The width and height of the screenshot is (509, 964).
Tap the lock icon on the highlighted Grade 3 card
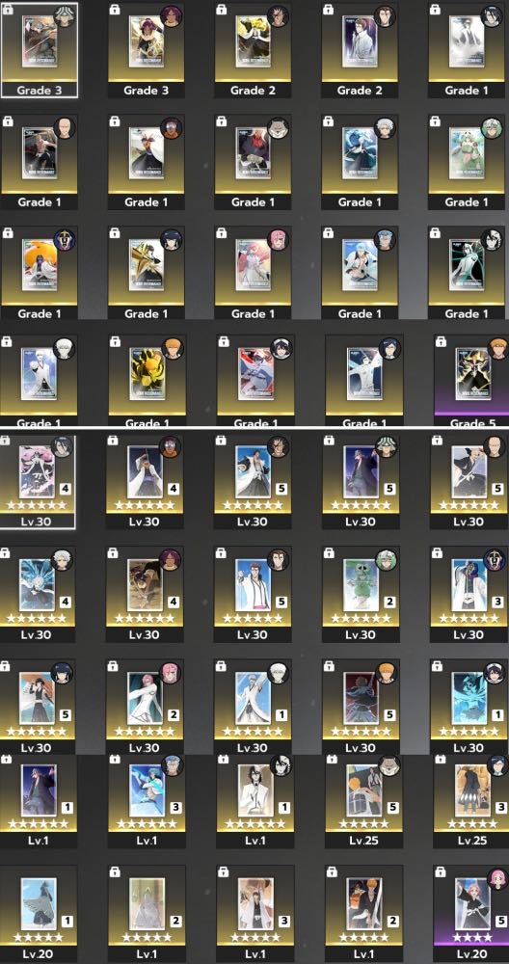coord(8,11)
